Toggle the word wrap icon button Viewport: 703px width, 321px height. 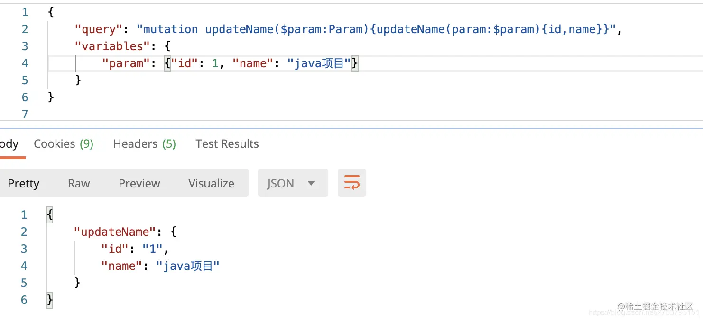(351, 183)
